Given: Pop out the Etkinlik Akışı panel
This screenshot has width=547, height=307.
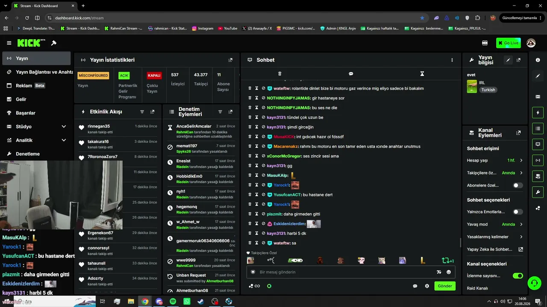Looking at the screenshot, I should coord(152,112).
